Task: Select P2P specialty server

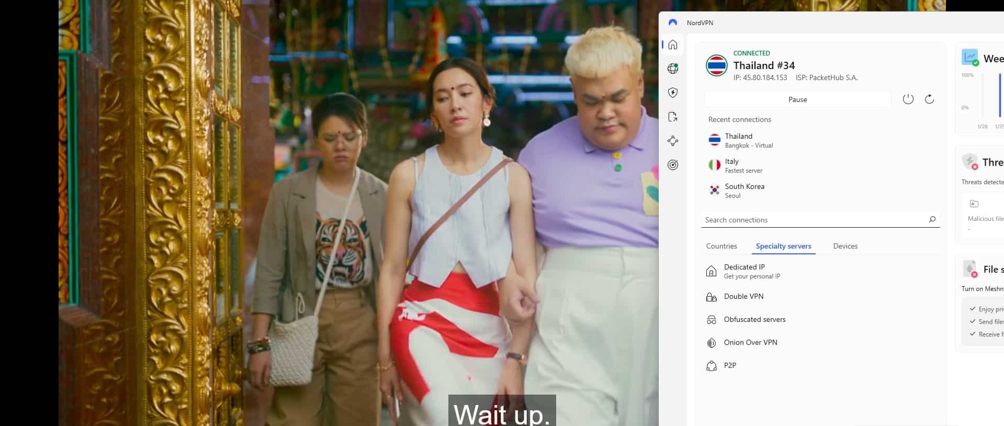Action: point(820,365)
